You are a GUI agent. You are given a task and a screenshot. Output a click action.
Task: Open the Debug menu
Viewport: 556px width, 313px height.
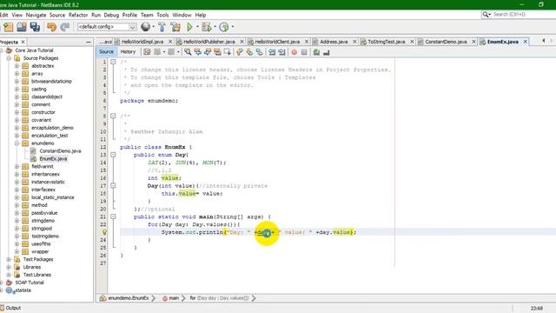[x=111, y=15]
